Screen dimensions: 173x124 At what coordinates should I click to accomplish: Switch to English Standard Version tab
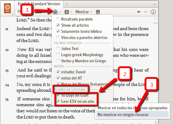tap(39, 4)
